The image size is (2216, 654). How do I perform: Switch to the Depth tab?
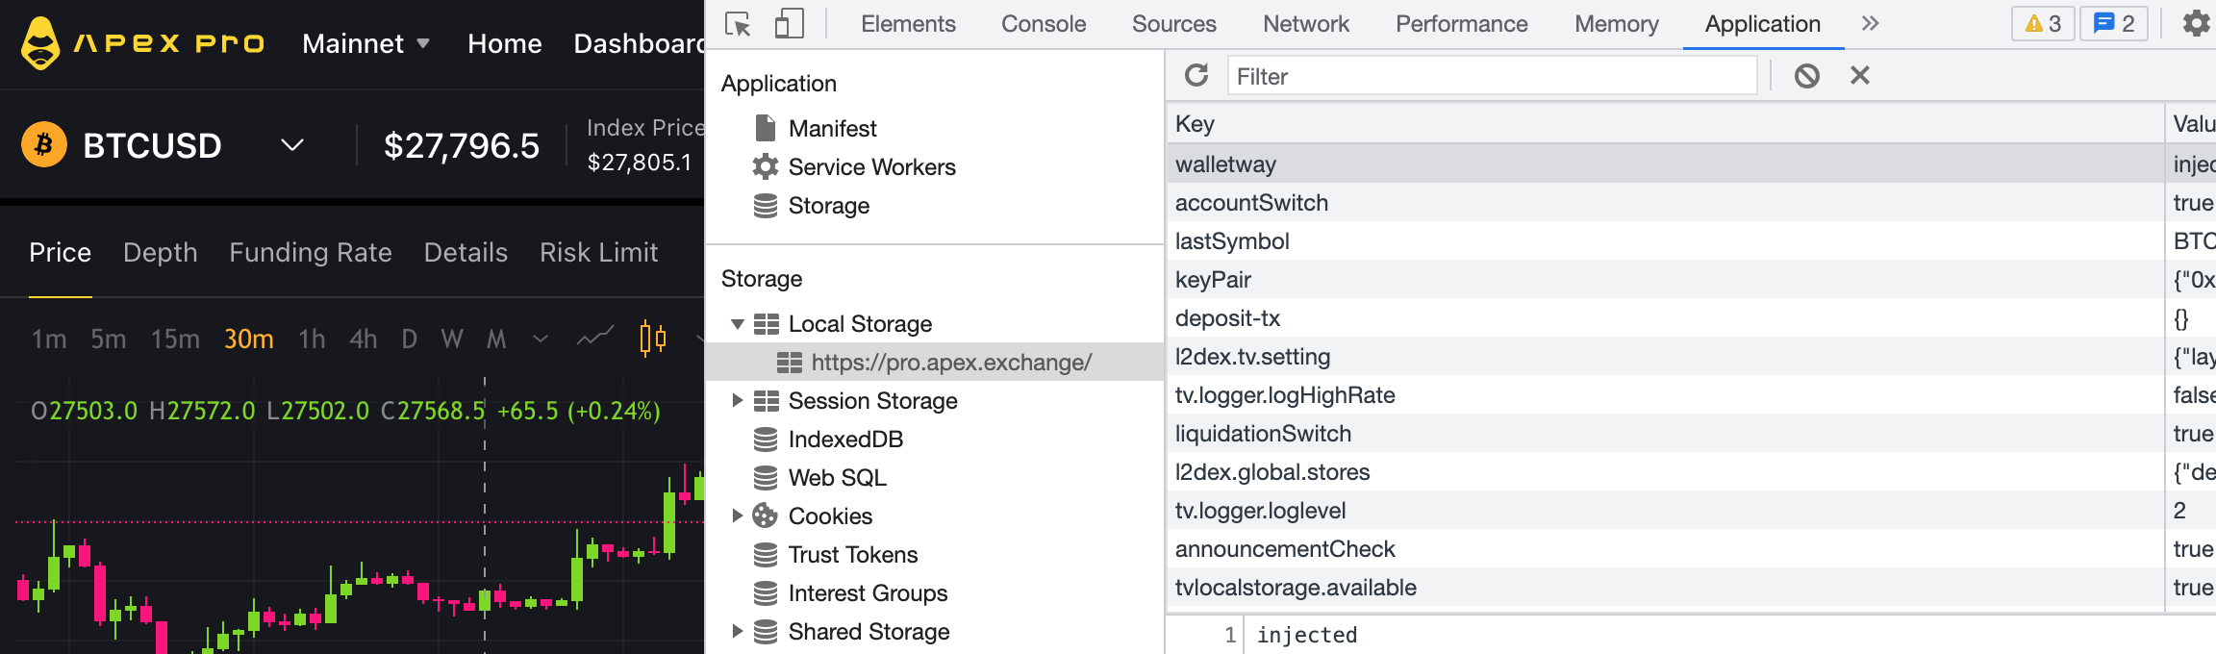point(160,252)
